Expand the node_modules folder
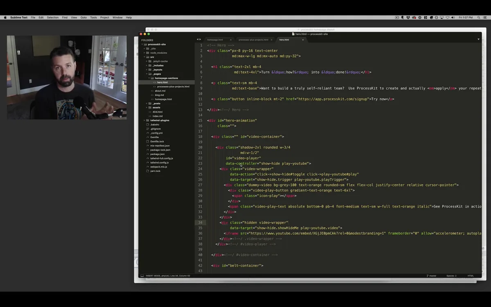The width and height of the screenshot is (491, 307). pos(144,53)
